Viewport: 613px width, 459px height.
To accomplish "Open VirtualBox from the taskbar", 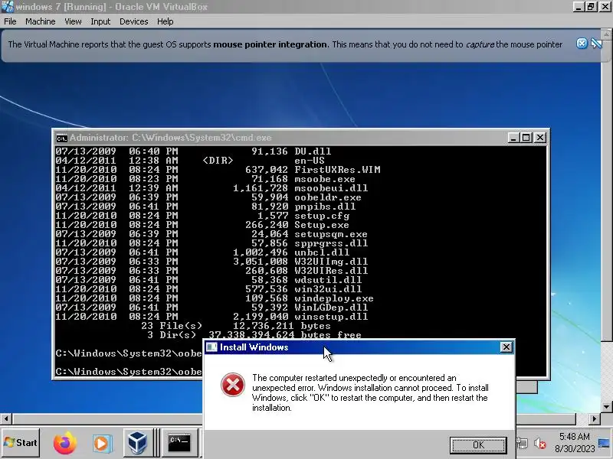I will [x=137, y=443].
